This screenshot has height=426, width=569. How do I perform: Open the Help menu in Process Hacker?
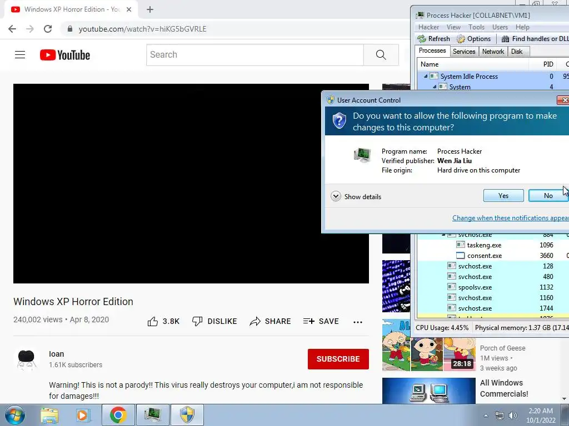coord(522,27)
